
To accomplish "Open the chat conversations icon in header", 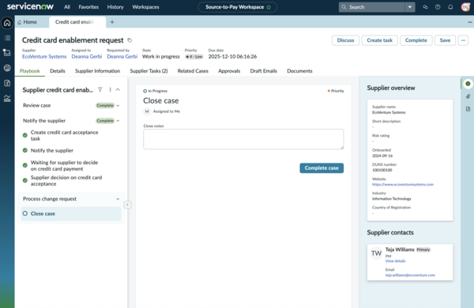I will point(425,7).
